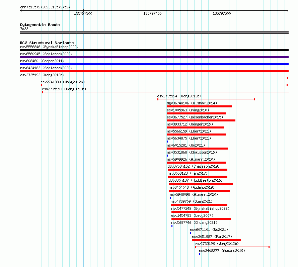Open nsv5697746 (Chuang2021) label
The height and width of the screenshot is (267, 298).
tap(194, 222)
